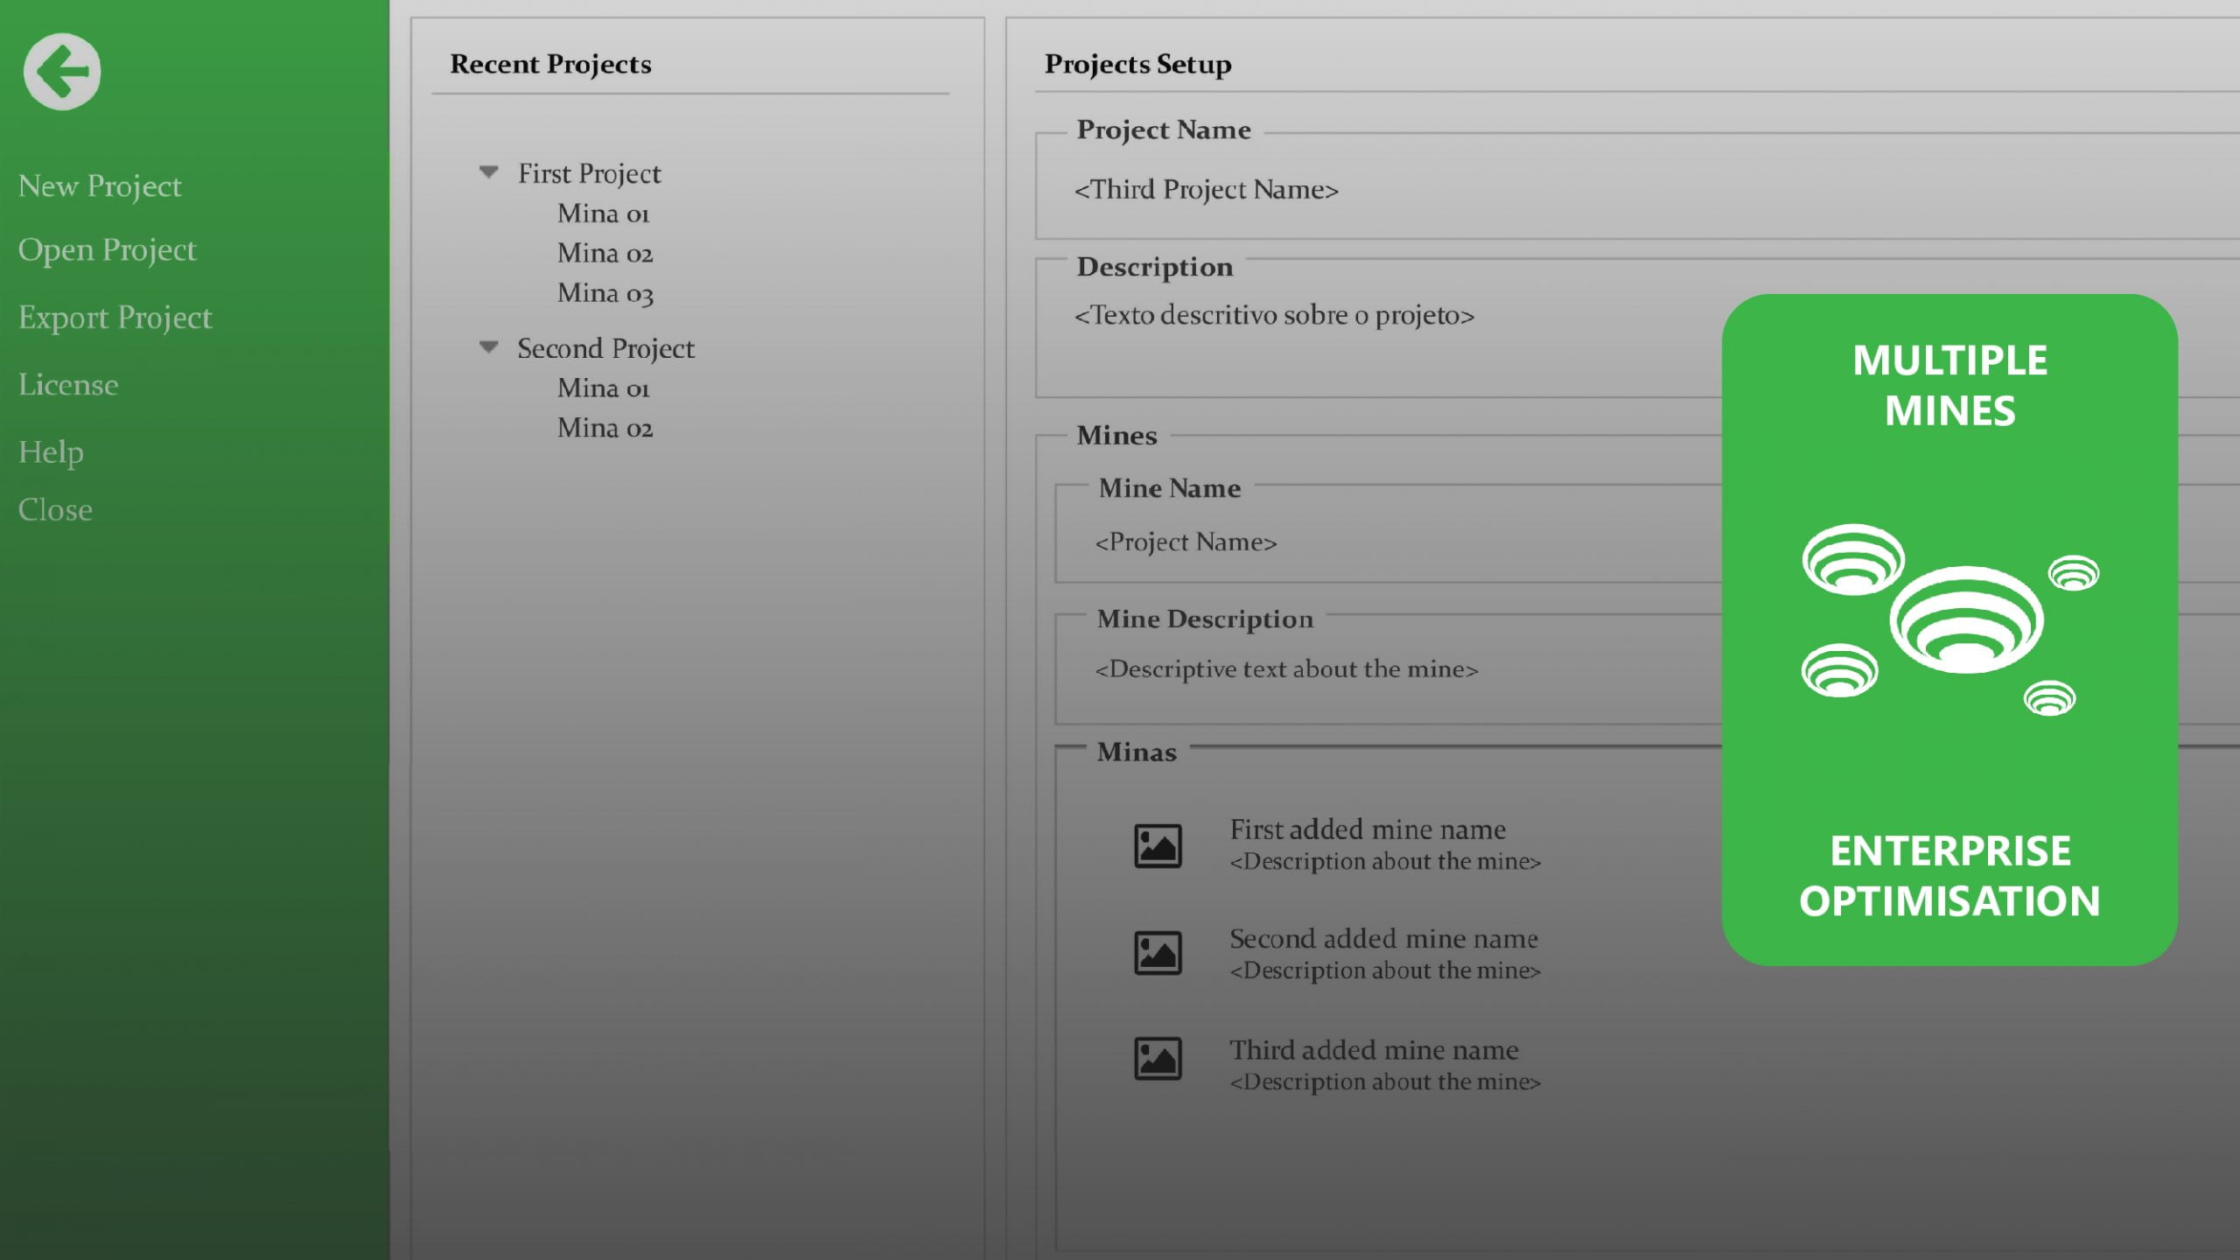The image size is (2240, 1260).
Task: Click the Third Project Name input field
Action: [x=1207, y=190]
